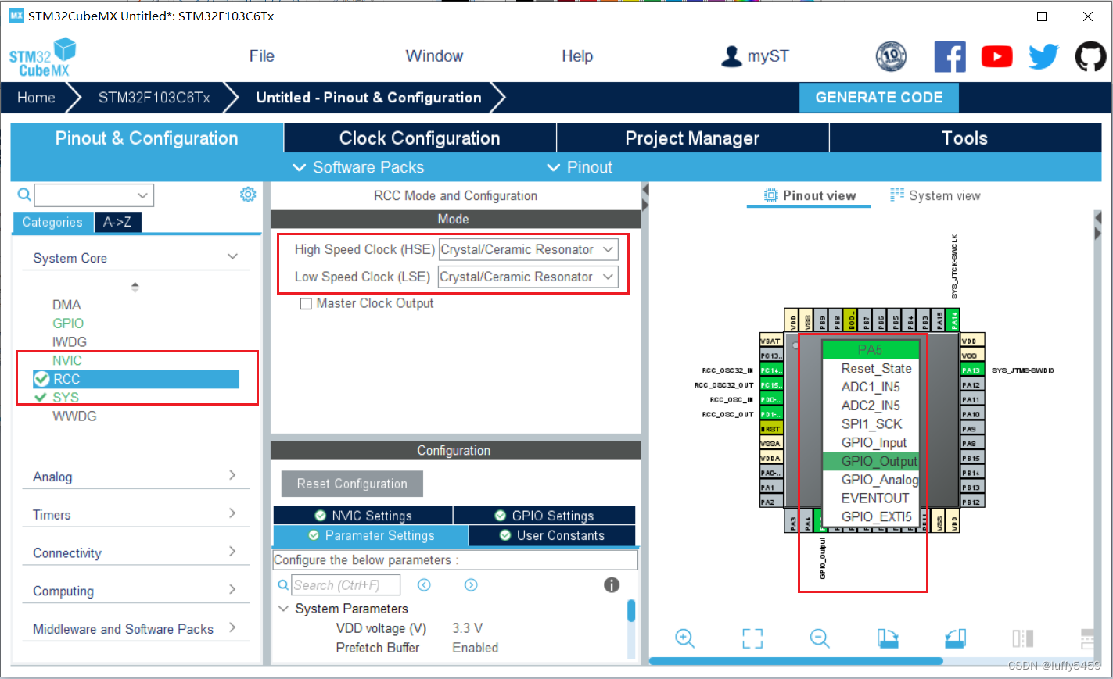Screen dimensions: 1113x679
Task: Select the VBAT pin on the chip
Action: [771, 341]
